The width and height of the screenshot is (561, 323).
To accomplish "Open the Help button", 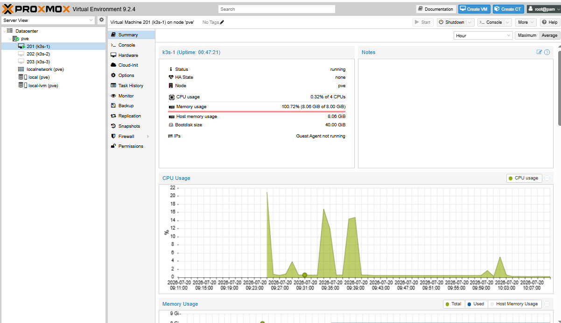I will point(550,22).
